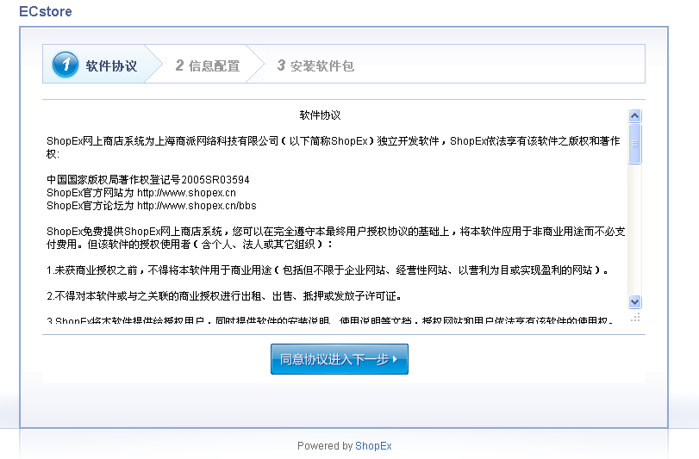Click the blue circled number 1 step icon
This screenshot has width=699, height=459.
pos(65,65)
